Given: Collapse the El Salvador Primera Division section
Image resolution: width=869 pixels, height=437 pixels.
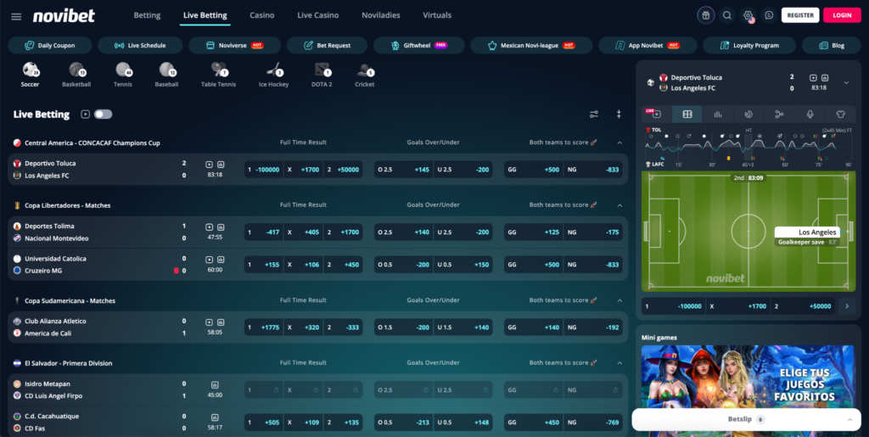Looking at the screenshot, I should coord(620,363).
